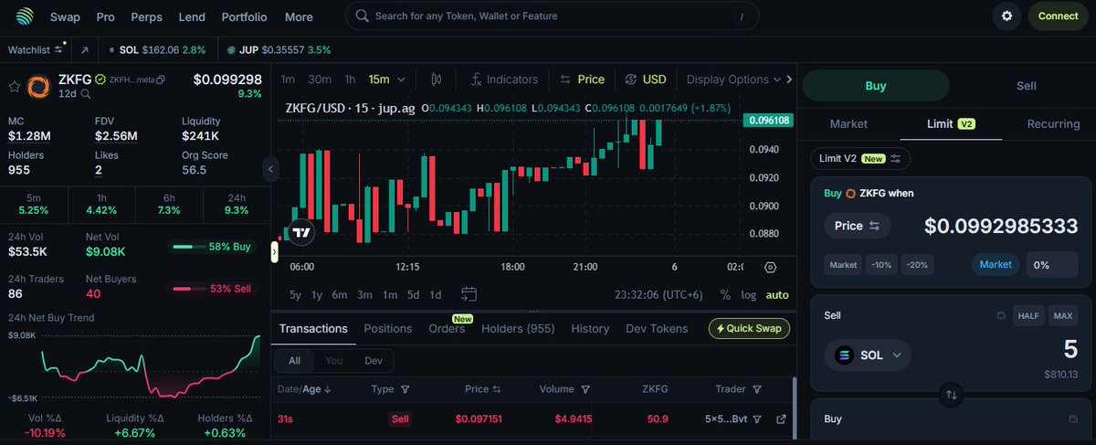This screenshot has width=1096, height=445.
Task: Click magnifier icon beside 12d age
Action: [x=86, y=93]
